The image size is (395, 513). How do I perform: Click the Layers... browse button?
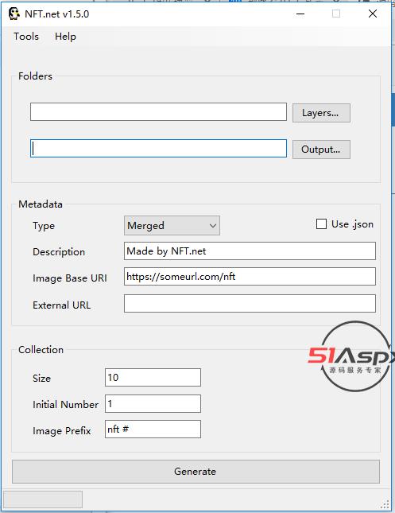pos(321,113)
